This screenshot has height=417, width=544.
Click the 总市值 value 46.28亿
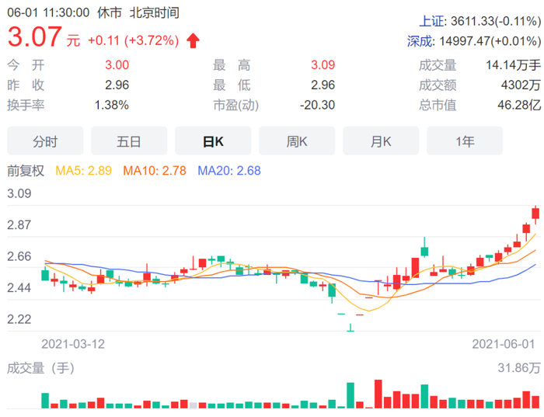coord(521,105)
